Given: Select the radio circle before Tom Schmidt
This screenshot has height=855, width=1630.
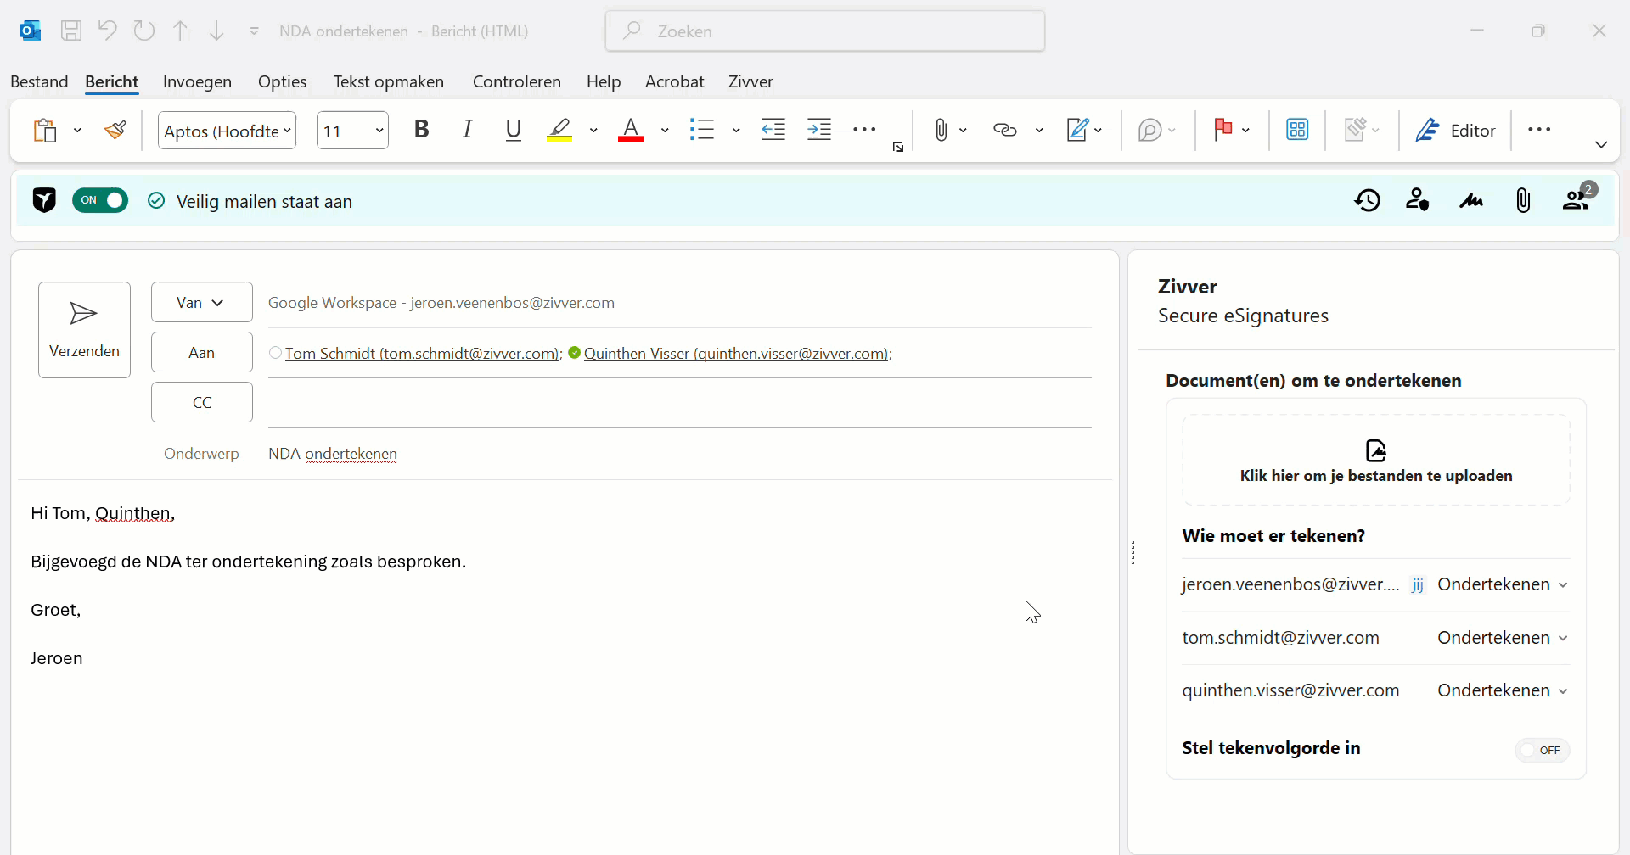Looking at the screenshot, I should (275, 353).
